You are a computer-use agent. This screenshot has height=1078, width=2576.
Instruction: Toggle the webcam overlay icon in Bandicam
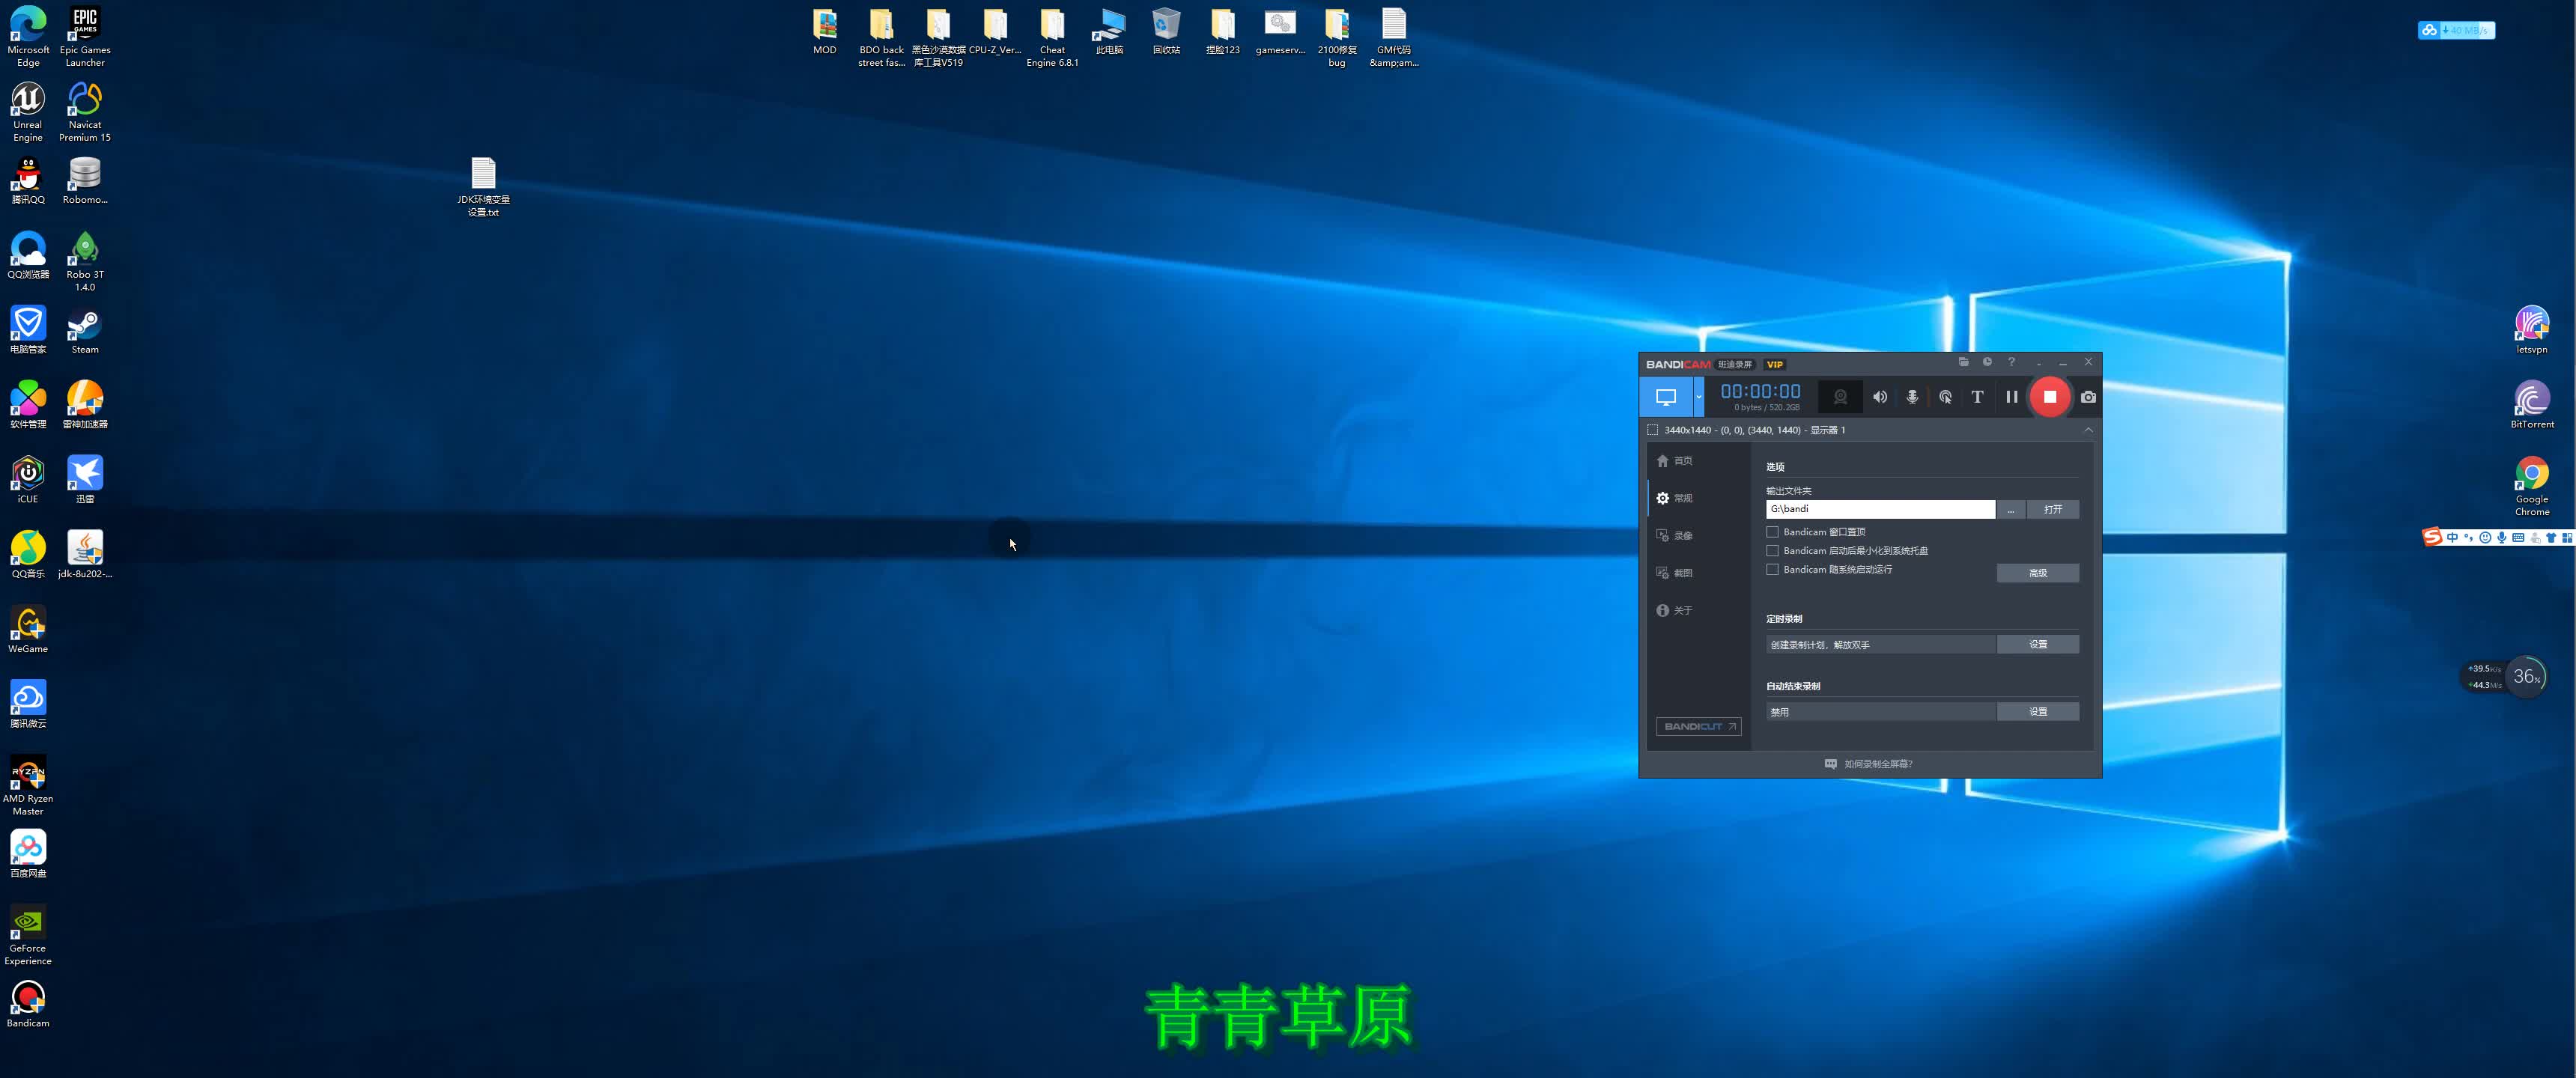pos(1839,397)
